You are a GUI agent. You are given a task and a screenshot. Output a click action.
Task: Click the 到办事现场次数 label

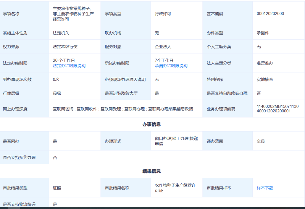tap(17, 79)
